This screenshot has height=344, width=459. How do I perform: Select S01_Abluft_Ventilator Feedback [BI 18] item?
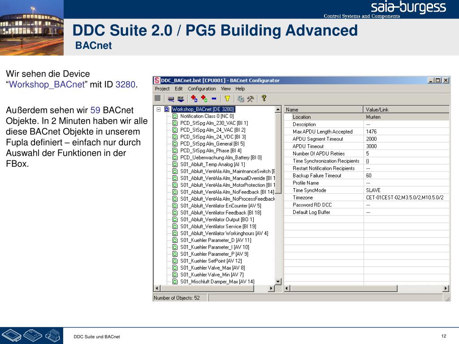[x=221, y=213]
